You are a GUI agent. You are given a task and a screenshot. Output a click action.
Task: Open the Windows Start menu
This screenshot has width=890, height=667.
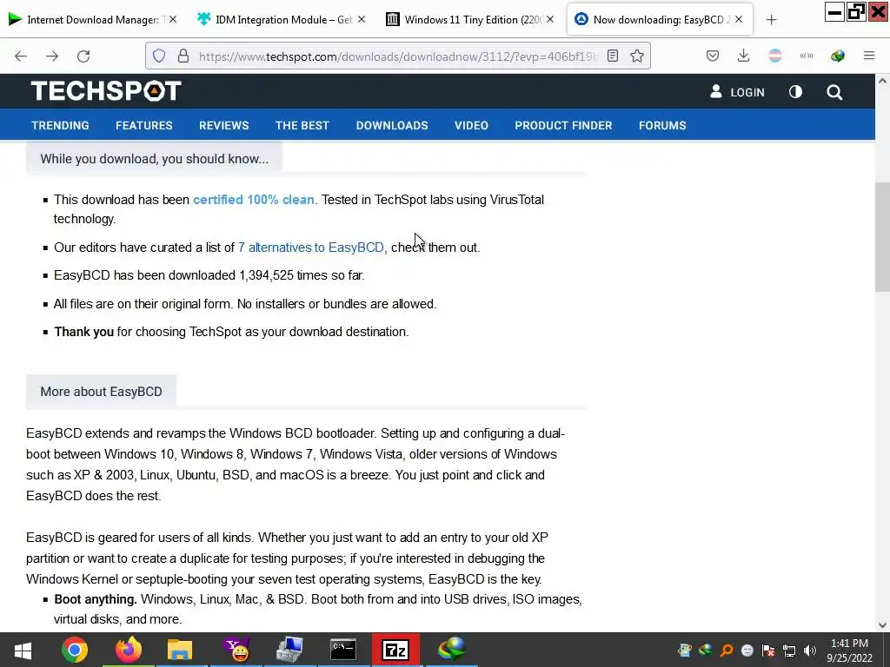click(23, 650)
